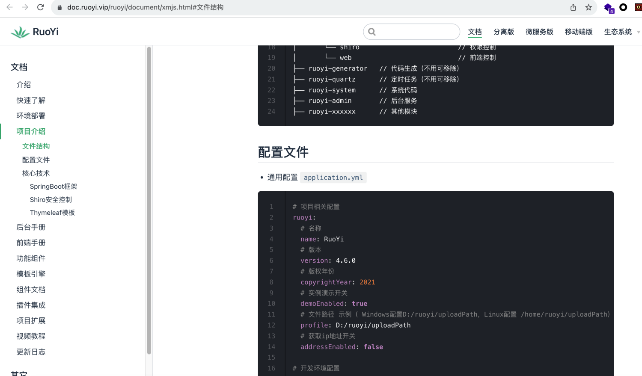
Task: Open the 后台手册 sidebar link
Action: [31, 227]
